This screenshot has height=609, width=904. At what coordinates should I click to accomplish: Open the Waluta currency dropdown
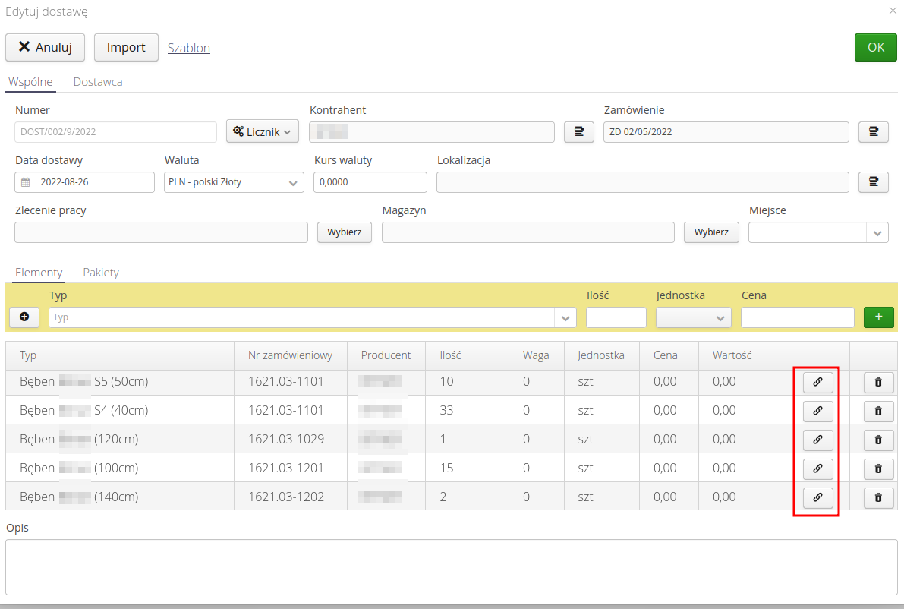(x=293, y=182)
